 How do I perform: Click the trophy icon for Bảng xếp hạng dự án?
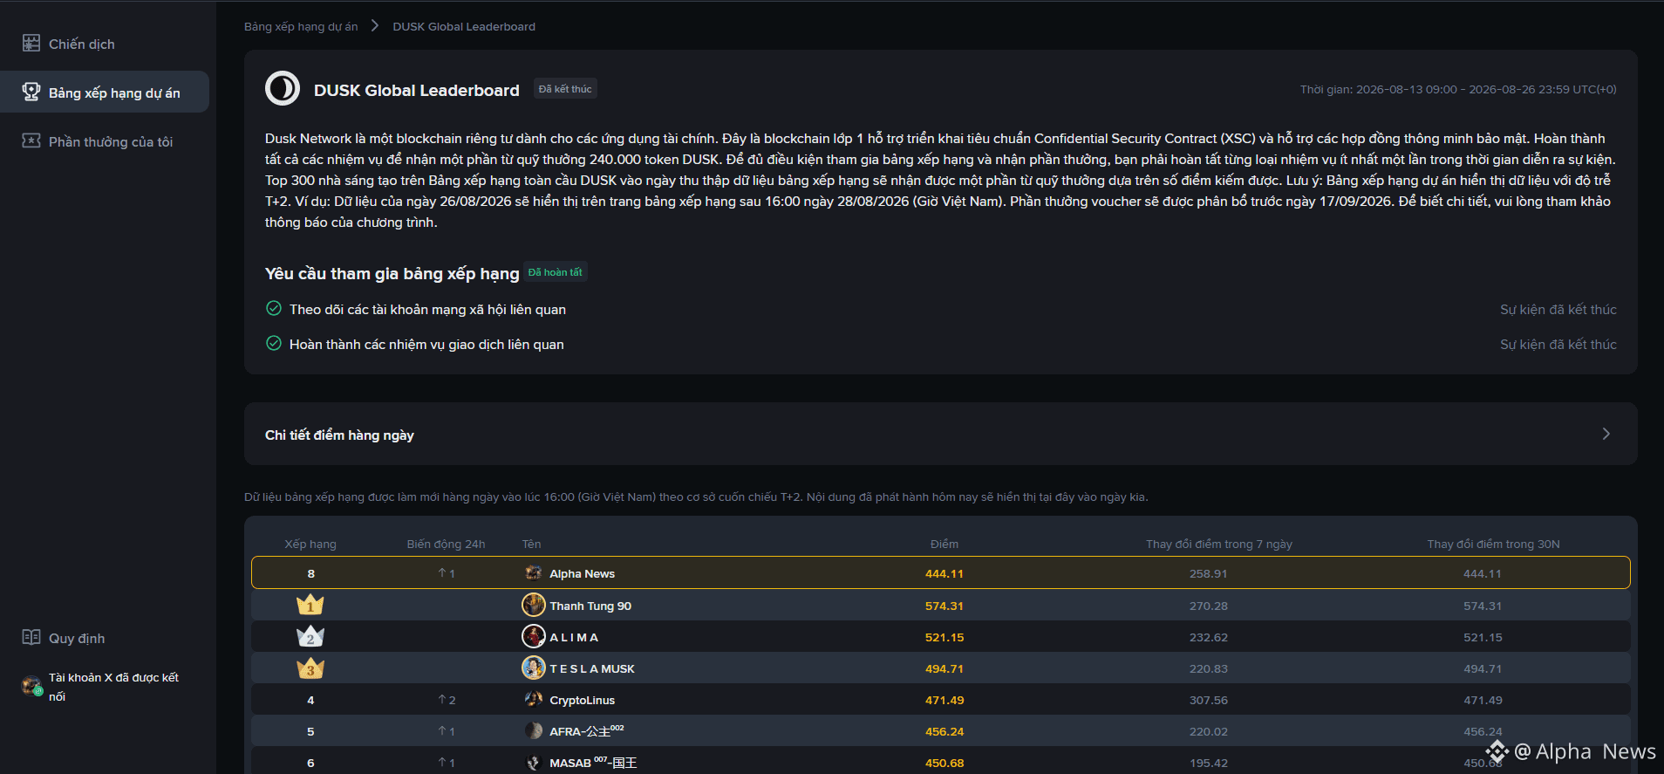31,92
